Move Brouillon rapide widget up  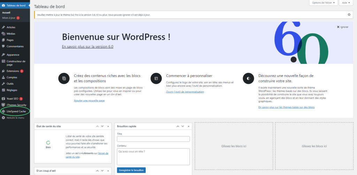pos(178,126)
